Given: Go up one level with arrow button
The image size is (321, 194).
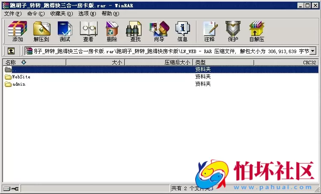Looking at the screenshot, I should coord(11,51).
